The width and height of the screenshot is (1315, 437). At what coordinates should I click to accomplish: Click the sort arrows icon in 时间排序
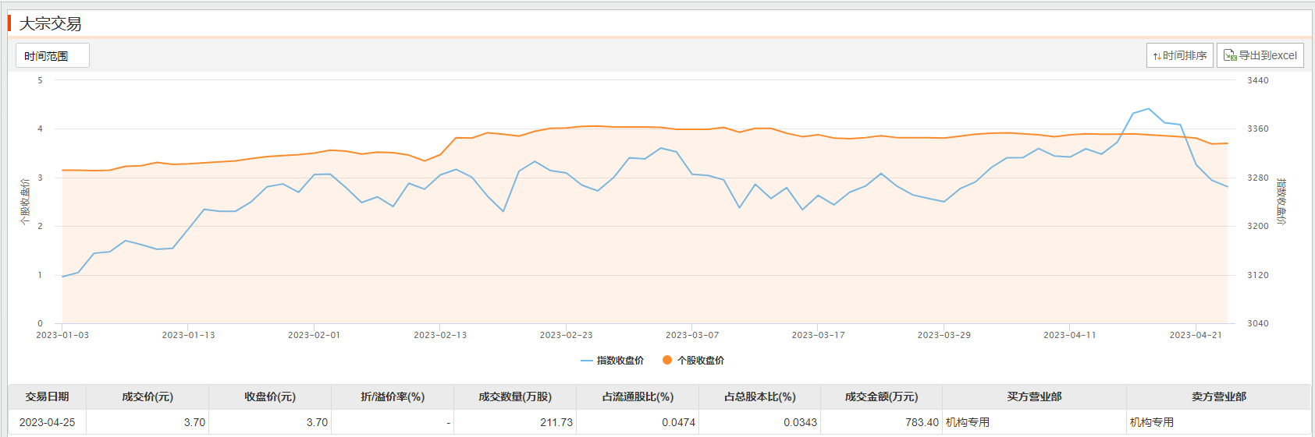[1157, 56]
